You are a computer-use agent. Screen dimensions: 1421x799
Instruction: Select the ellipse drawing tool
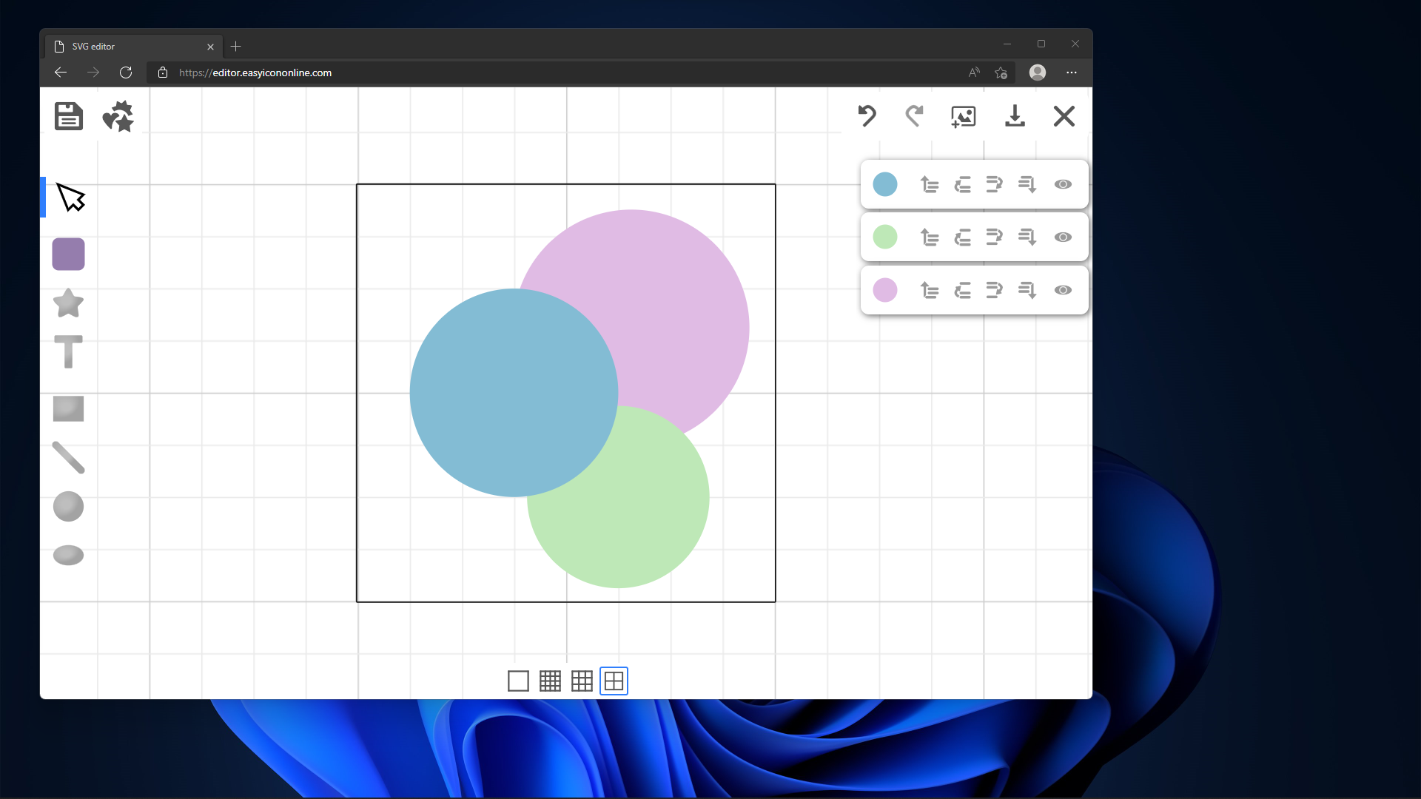coord(68,555)
